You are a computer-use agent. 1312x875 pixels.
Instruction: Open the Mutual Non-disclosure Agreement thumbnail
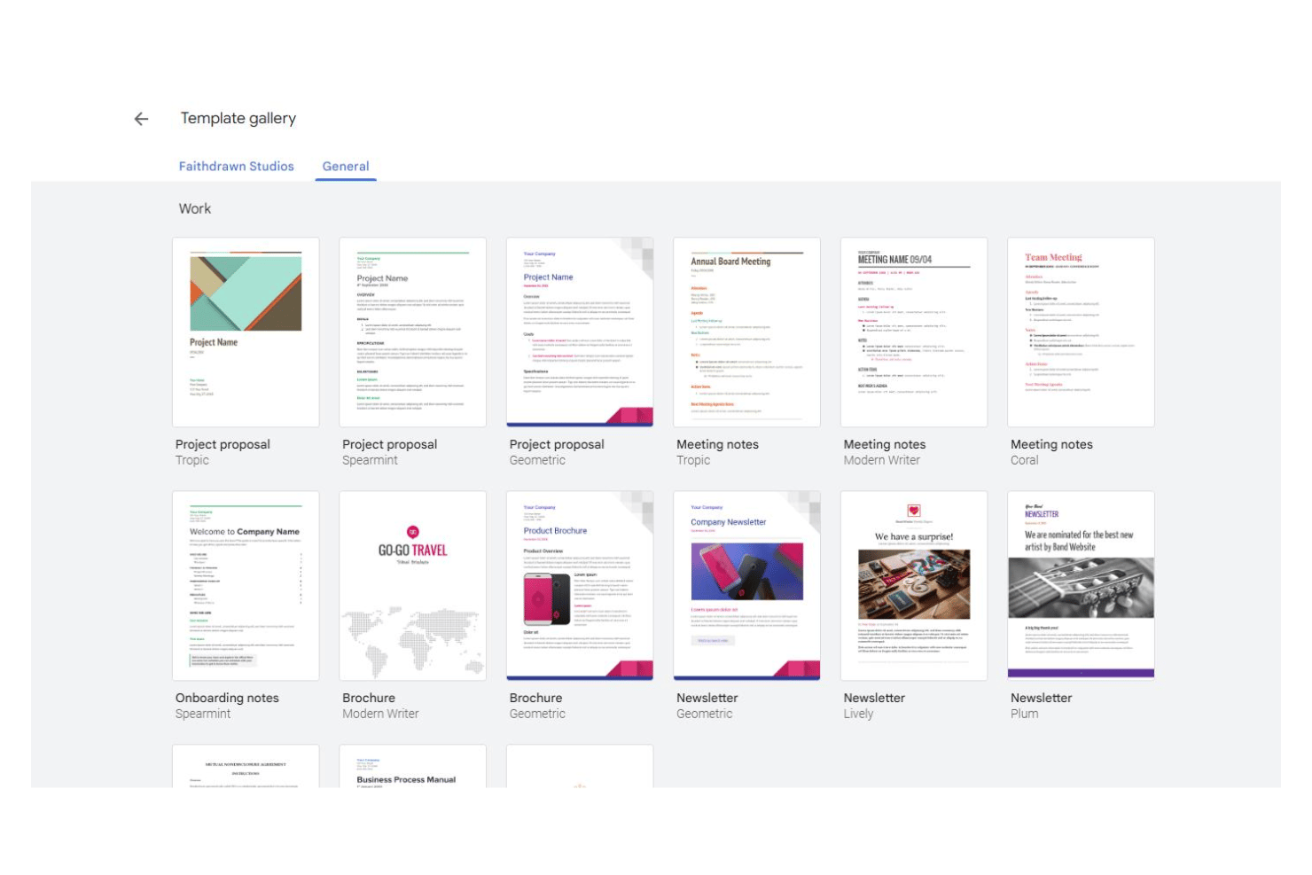[246, 767]
